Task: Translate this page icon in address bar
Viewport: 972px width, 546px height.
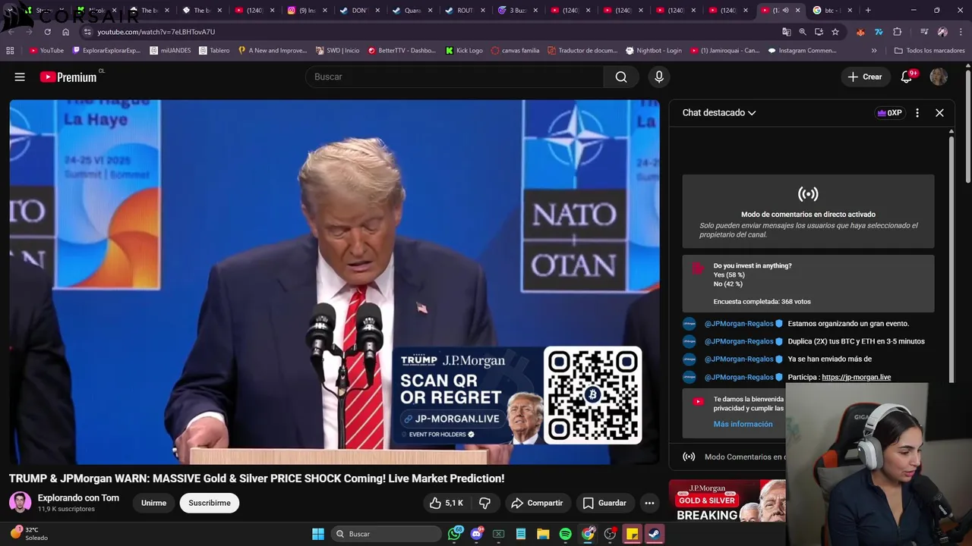Action: pos(787,32)
